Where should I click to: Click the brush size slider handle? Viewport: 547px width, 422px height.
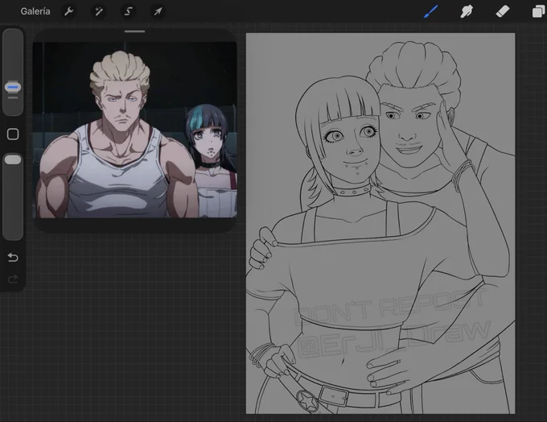click(13, 87)
